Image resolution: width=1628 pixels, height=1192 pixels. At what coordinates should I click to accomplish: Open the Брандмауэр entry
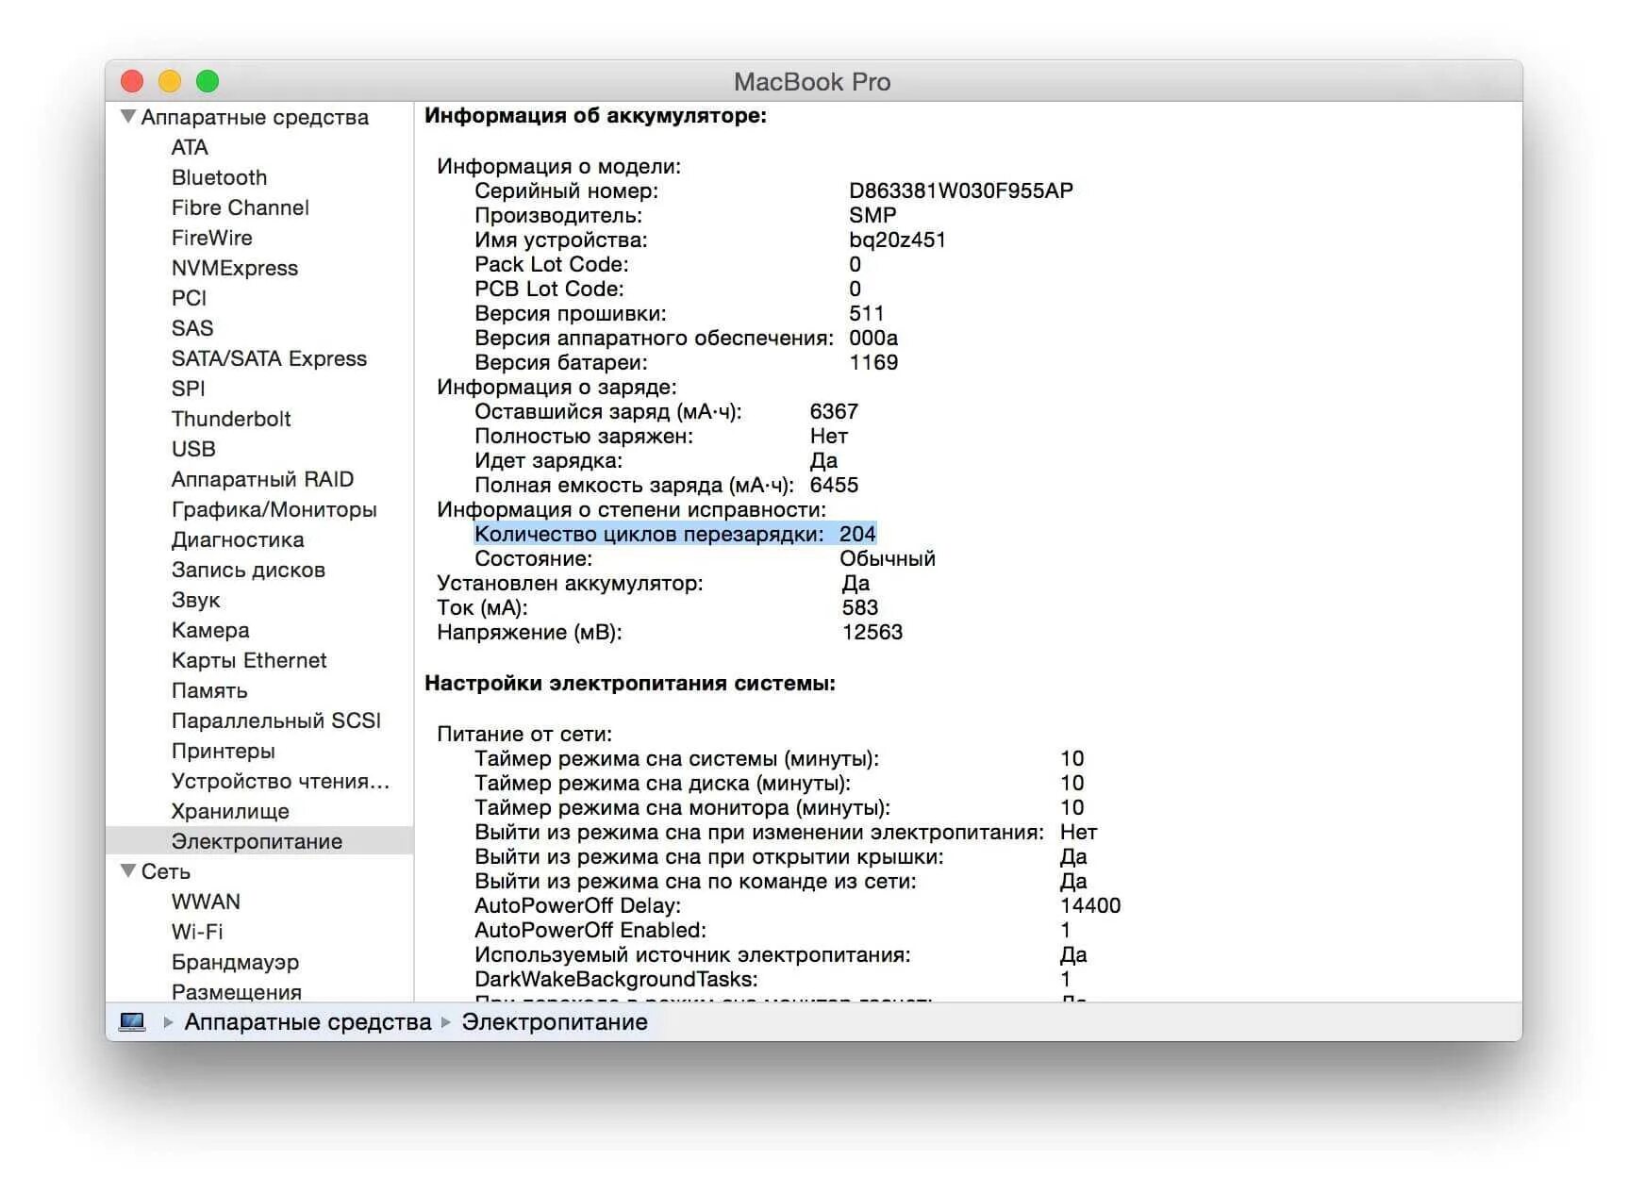click(x=235, y=962)
